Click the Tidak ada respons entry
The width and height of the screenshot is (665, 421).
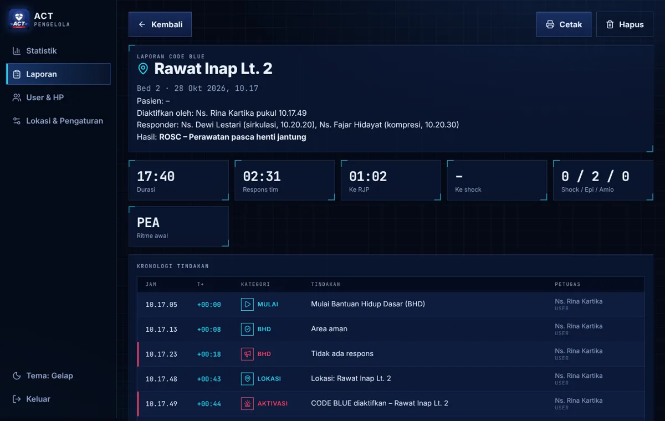342,354
